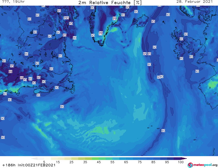Click the meteopool.org logo
Screen dimensions: 218x168
[203, 165]
